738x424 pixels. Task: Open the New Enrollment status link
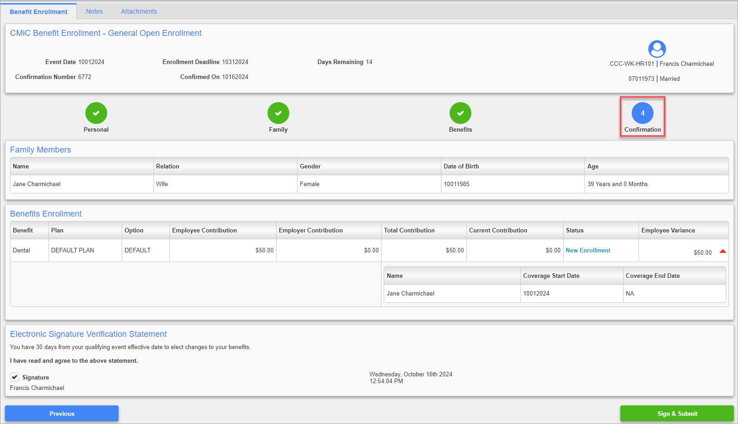tap(588, 250)
